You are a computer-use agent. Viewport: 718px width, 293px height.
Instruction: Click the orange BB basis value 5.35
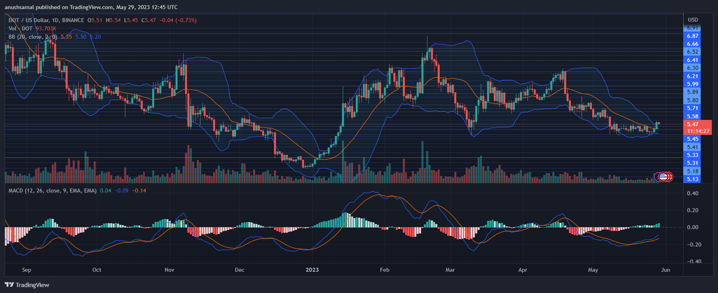click(66, 37)
